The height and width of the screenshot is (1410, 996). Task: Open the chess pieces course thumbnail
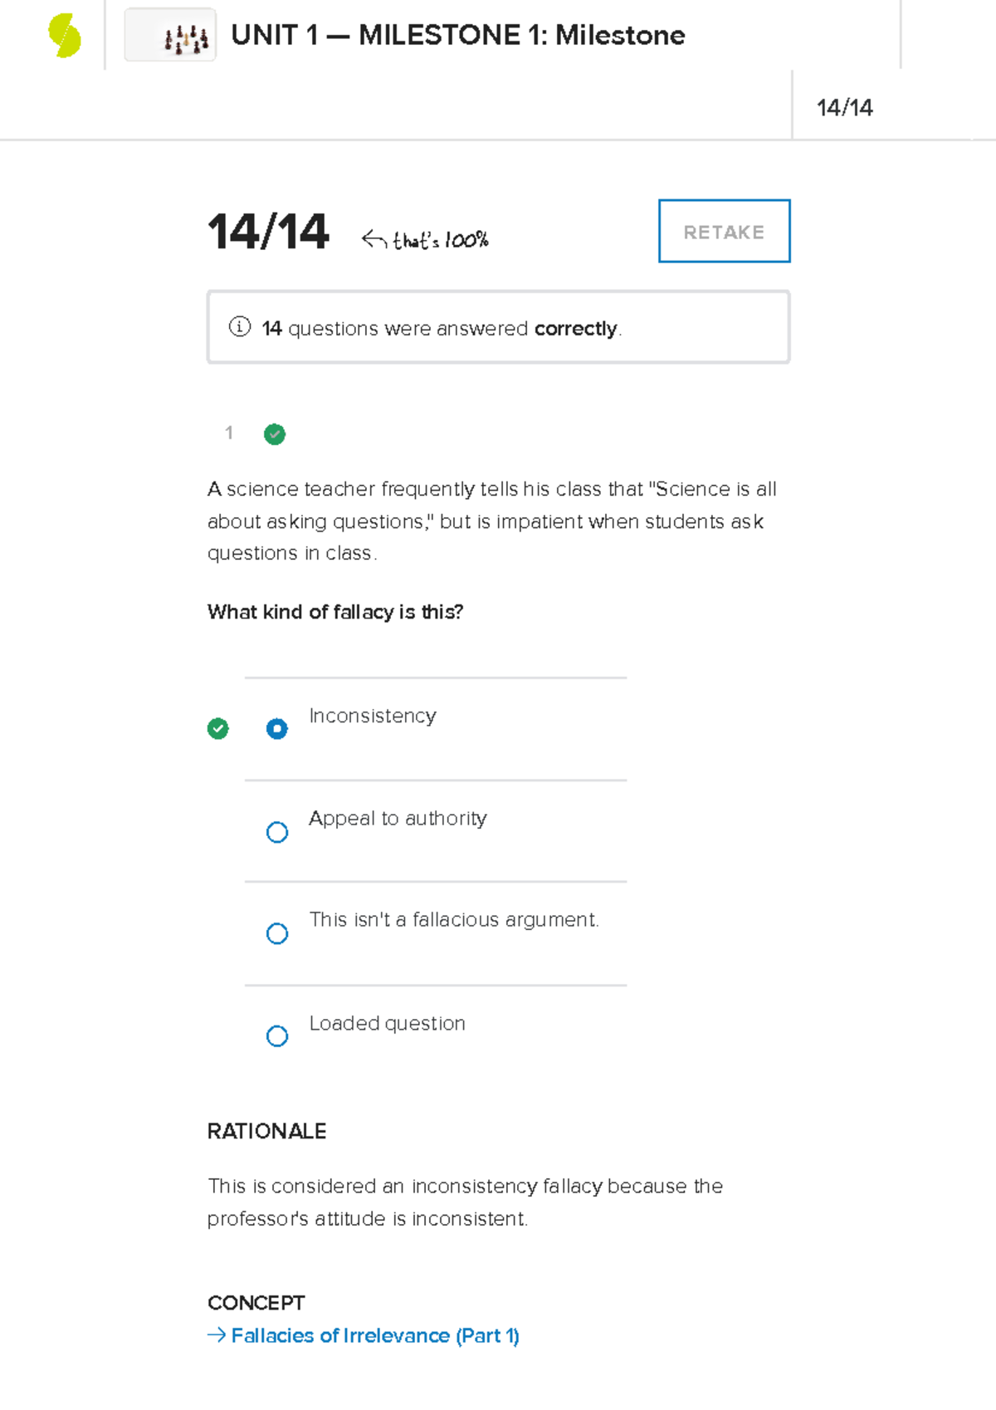(x=170, y=35)
